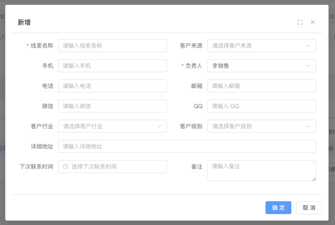Click the 确定 confirm button
The image size is (335, 225).
[x=278, y=208]
